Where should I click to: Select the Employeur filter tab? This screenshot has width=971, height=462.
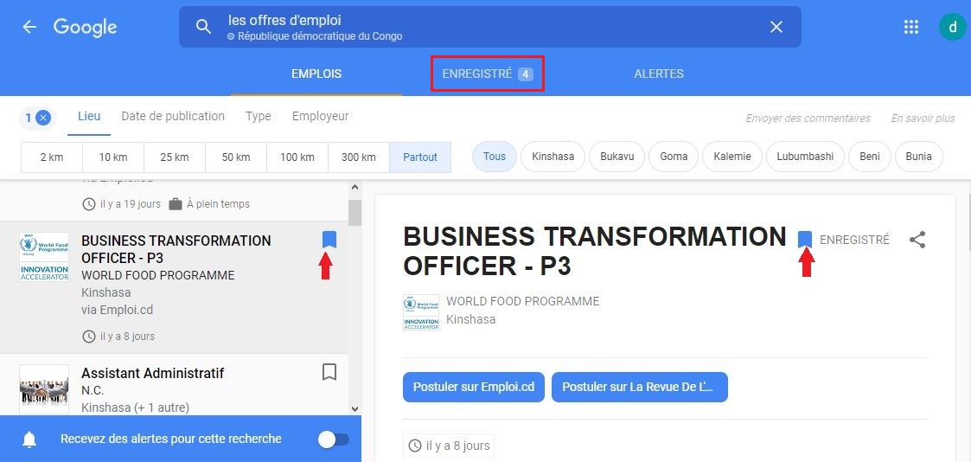(x=320, y=117)
